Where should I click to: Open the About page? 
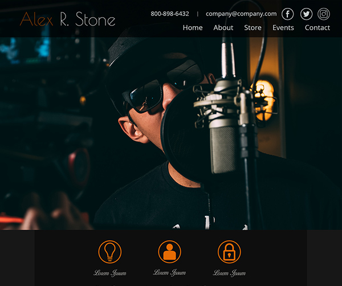tap(223, 28)
